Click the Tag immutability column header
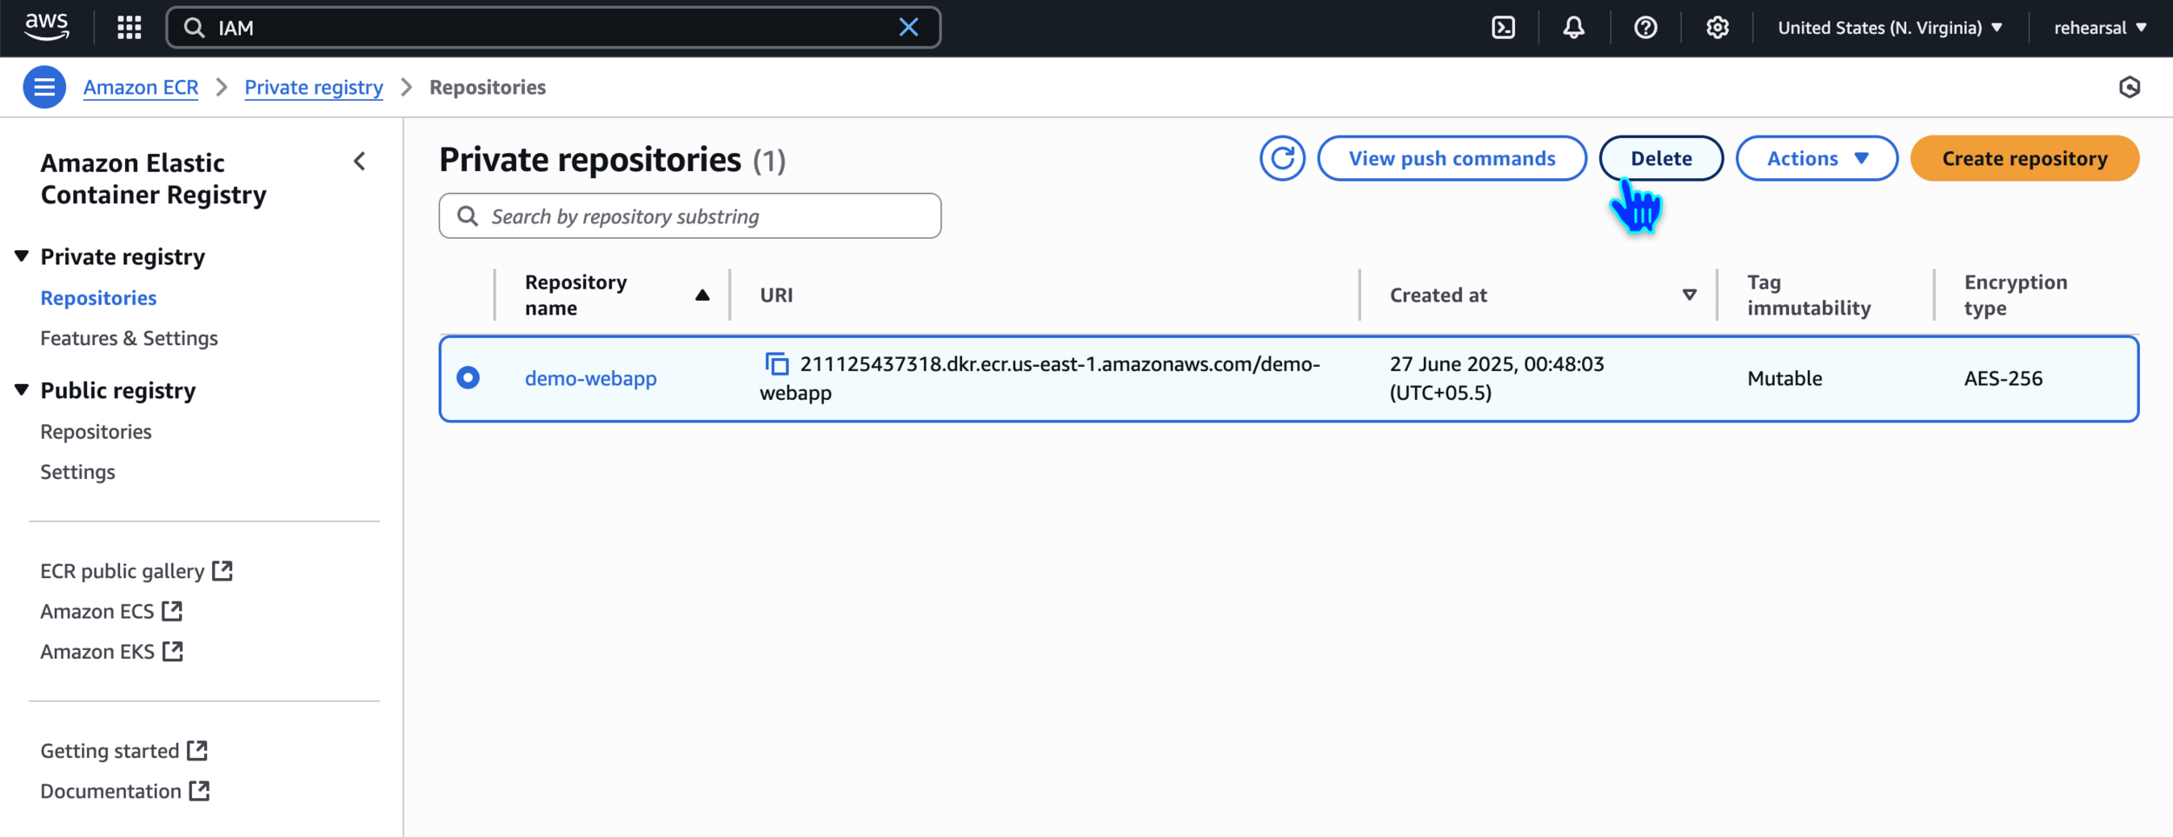The height and width of the screenshot is (837, 2173). coord(1809,296)
